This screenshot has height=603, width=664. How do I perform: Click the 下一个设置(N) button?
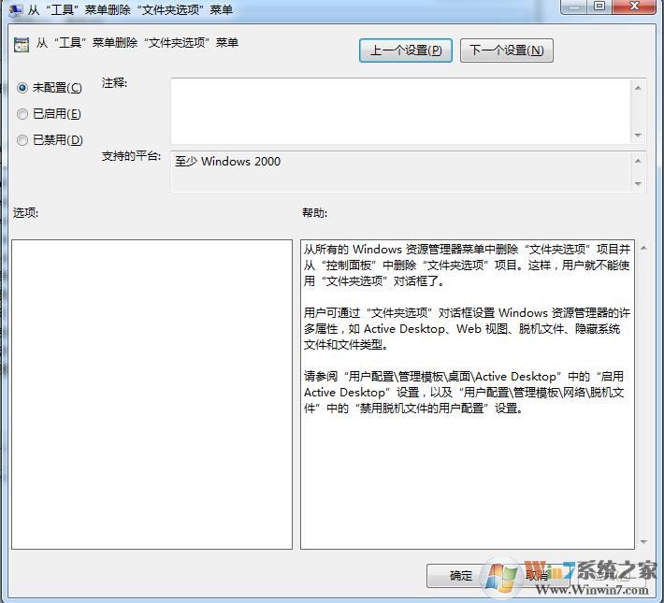[507, 50]
